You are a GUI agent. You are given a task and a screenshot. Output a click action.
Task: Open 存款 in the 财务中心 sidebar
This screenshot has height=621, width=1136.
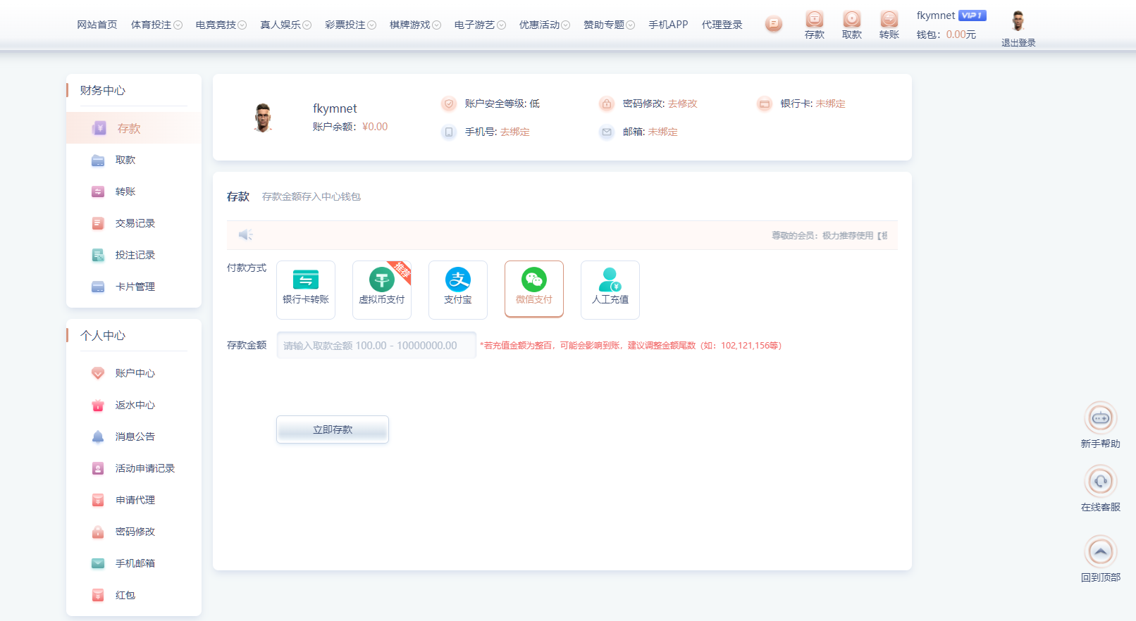[x=134, y=128]
